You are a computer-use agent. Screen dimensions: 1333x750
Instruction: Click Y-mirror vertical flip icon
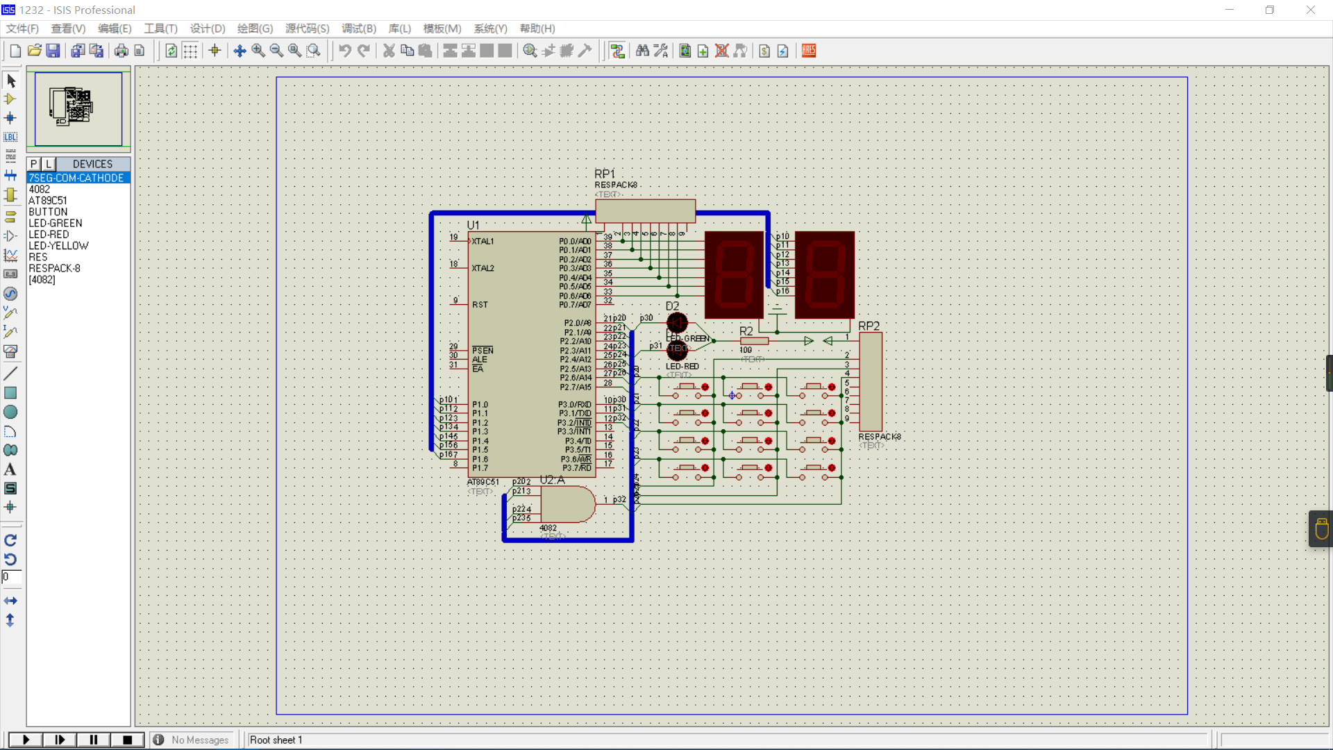(10, 620)
